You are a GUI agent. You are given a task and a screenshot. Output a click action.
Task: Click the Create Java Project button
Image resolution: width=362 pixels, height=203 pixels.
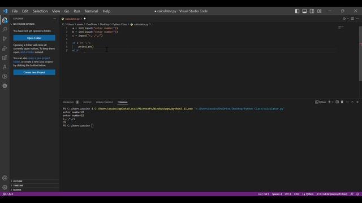click(34, 72)
